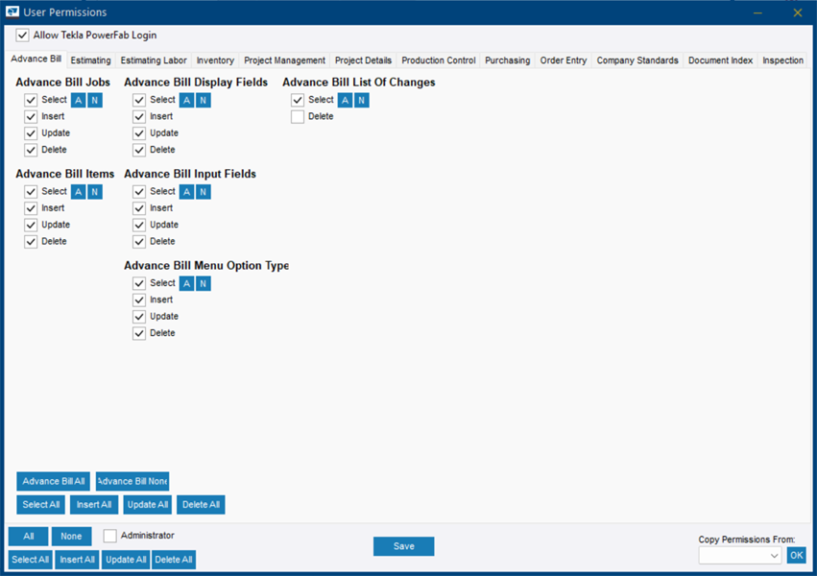Minimize the User Permissions window
The height and width of the screenshot is (576, 817).
pos(758,12)
